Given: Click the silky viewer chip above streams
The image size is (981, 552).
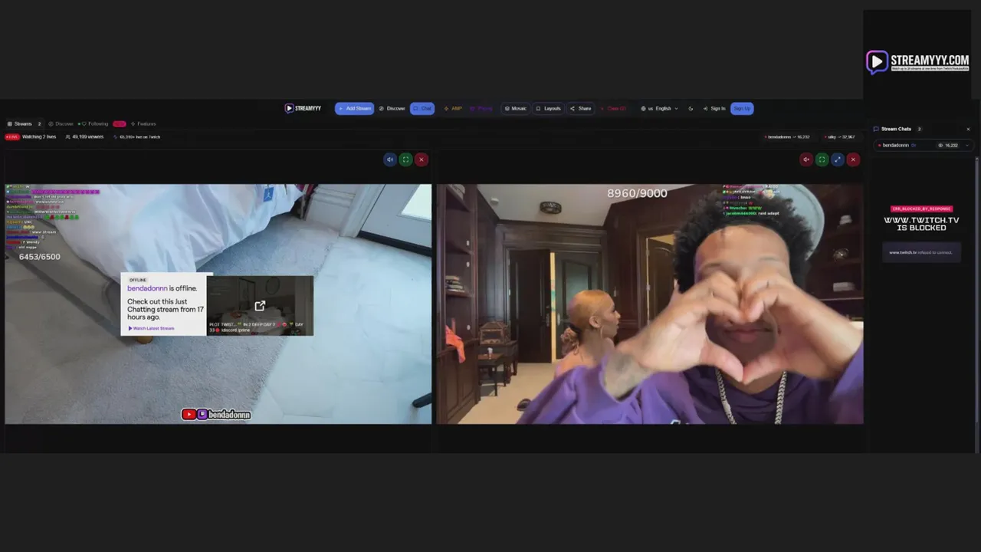Looking at the screenshot, I should click(840, 136).
